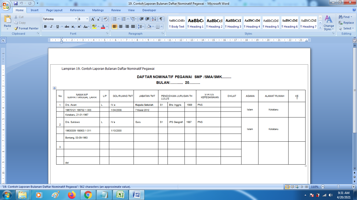Zoom out with the minus button

[x=323, y=187]
